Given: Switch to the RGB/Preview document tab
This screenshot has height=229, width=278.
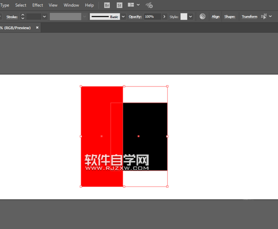Looking at the screenshot, I should pos(15,28).
